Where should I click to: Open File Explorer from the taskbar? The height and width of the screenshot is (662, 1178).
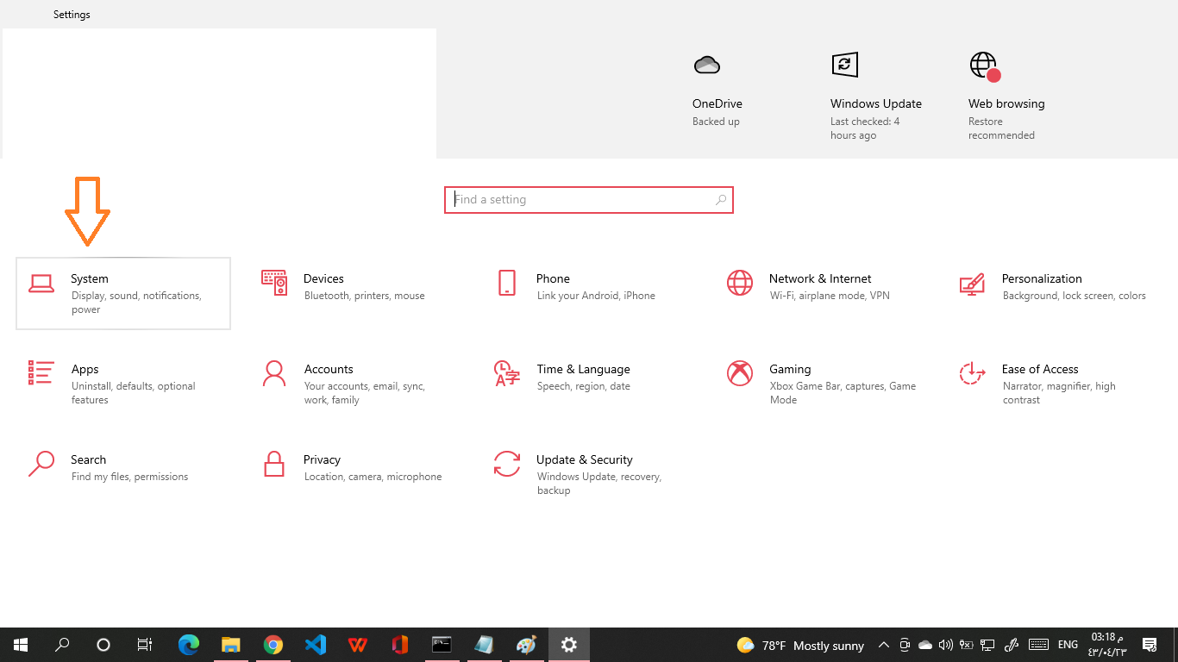pyautogui.click(x=231, y=645)
